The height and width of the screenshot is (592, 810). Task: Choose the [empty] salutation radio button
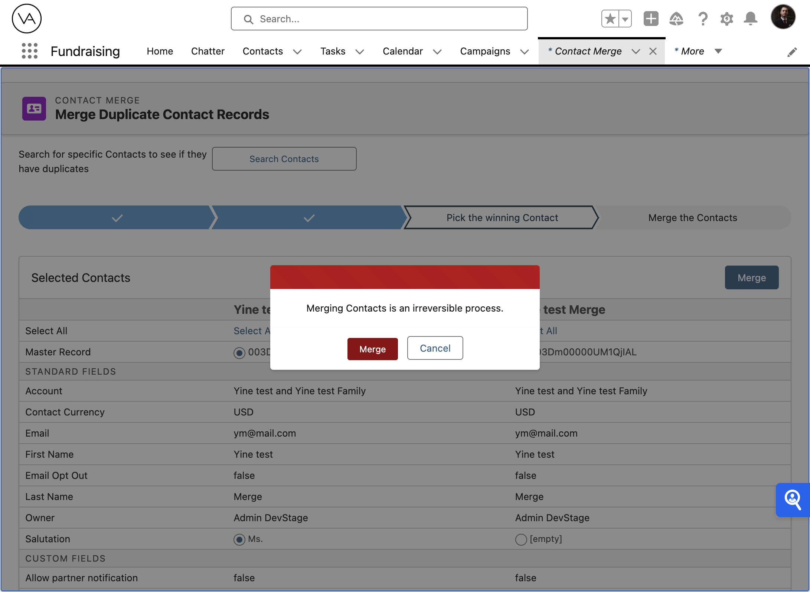pyautogui.click(x=521, y=539)
